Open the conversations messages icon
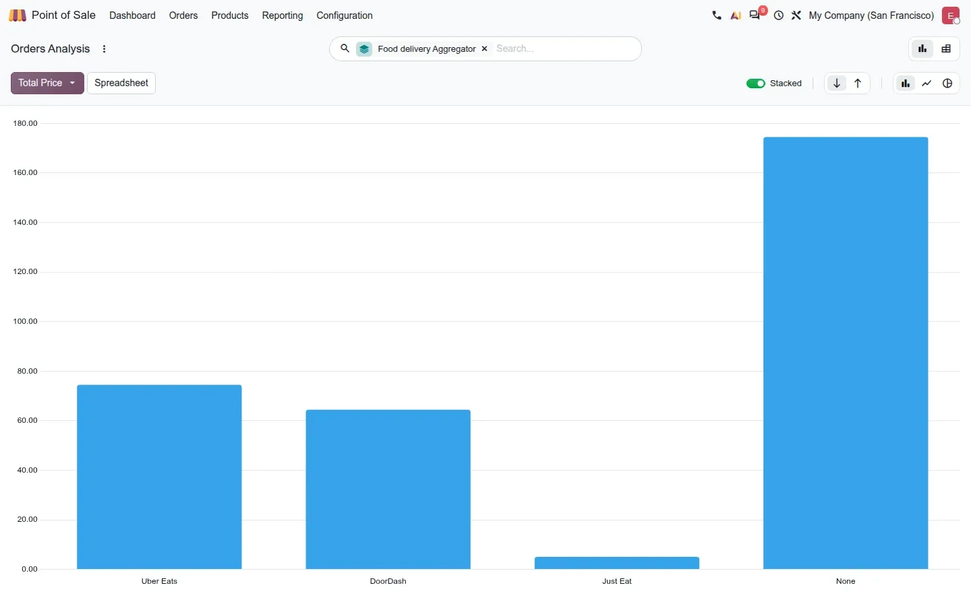The height and width of the screenshot is (606, 971). coord(755,15)
